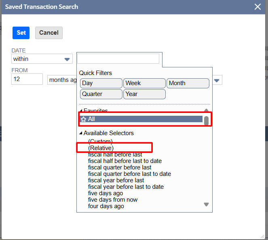Select the Week quick filter
The image size is (268, 240).
[144, 83]
